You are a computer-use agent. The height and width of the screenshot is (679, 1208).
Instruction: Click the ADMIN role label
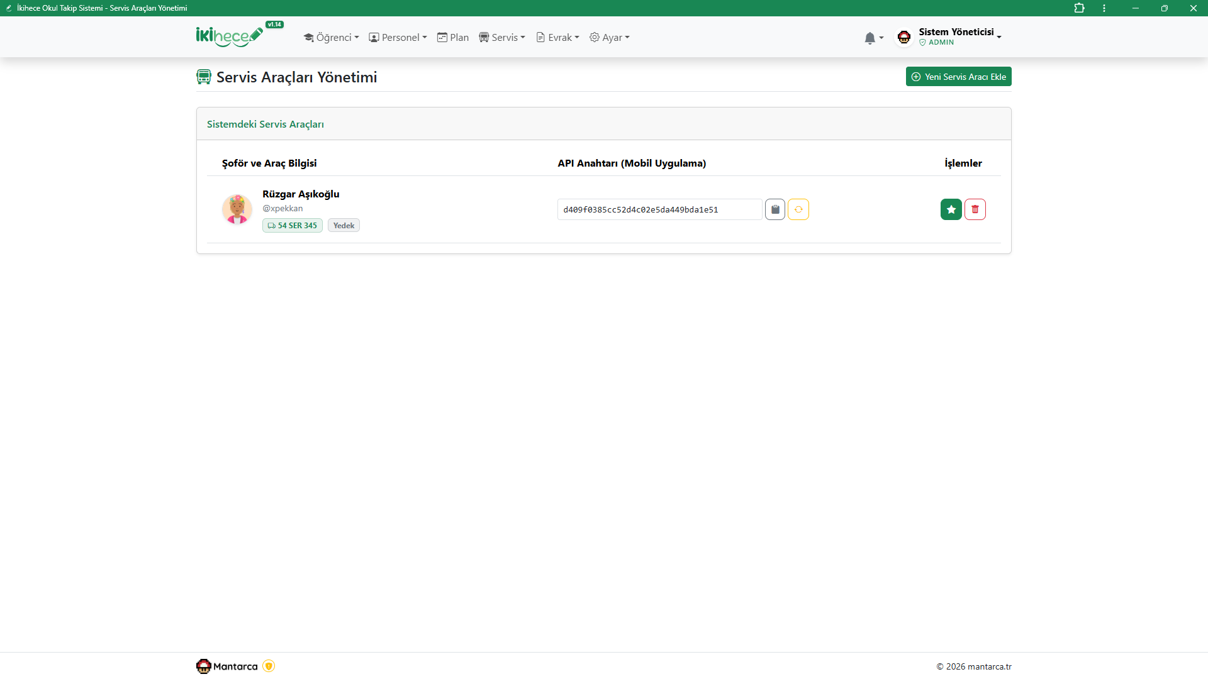(941, 43)
